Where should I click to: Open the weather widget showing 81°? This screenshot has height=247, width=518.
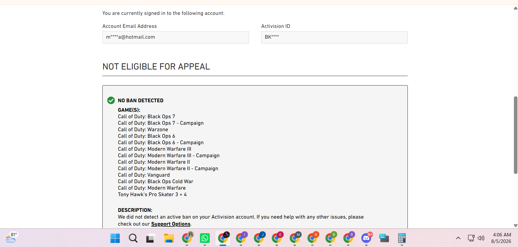[11, 238]
